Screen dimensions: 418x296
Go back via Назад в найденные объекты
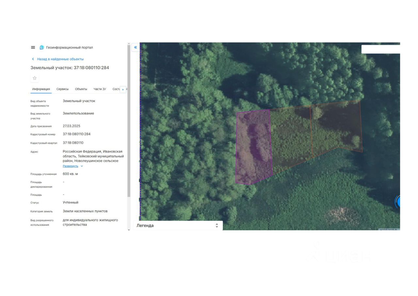click(x=60, y=59)
